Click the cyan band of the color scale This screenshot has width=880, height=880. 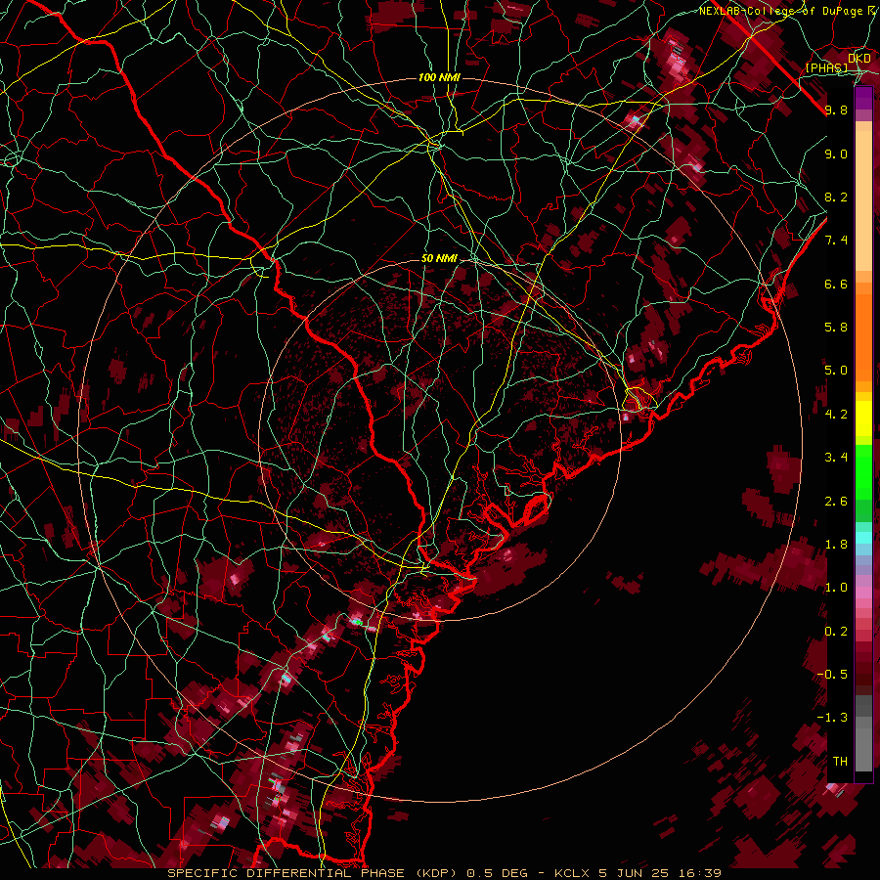863,538
